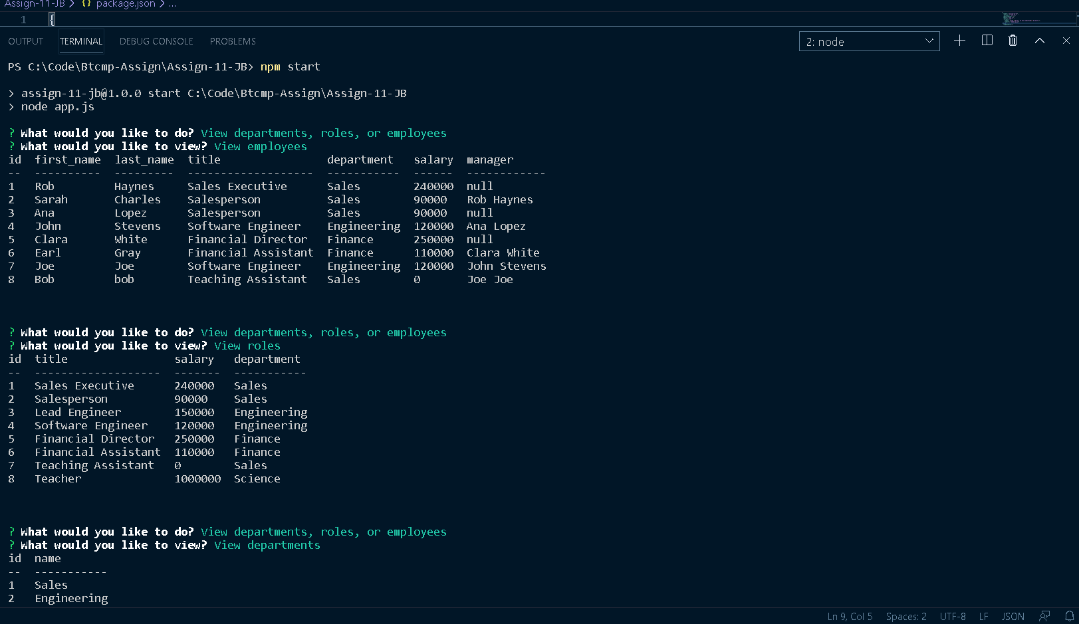The height and width of the screenshot is (624, 1079).
Task: Change indentation via Spaces: 2
Action: coord(905,616)
